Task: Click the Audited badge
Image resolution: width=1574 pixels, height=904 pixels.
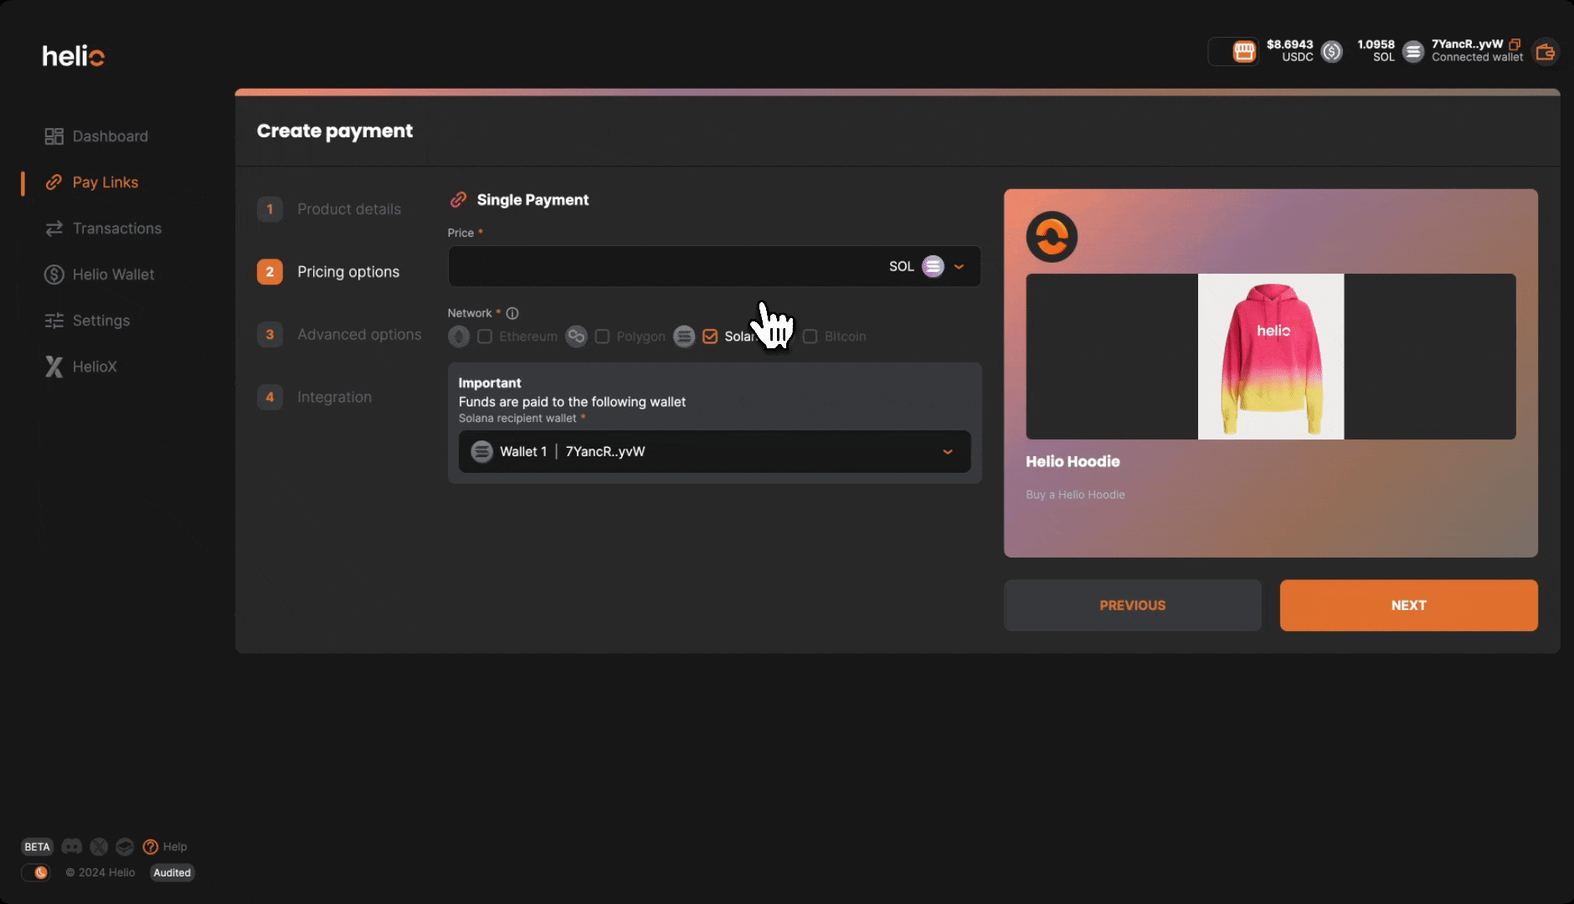Action: [x=172, y=872]
